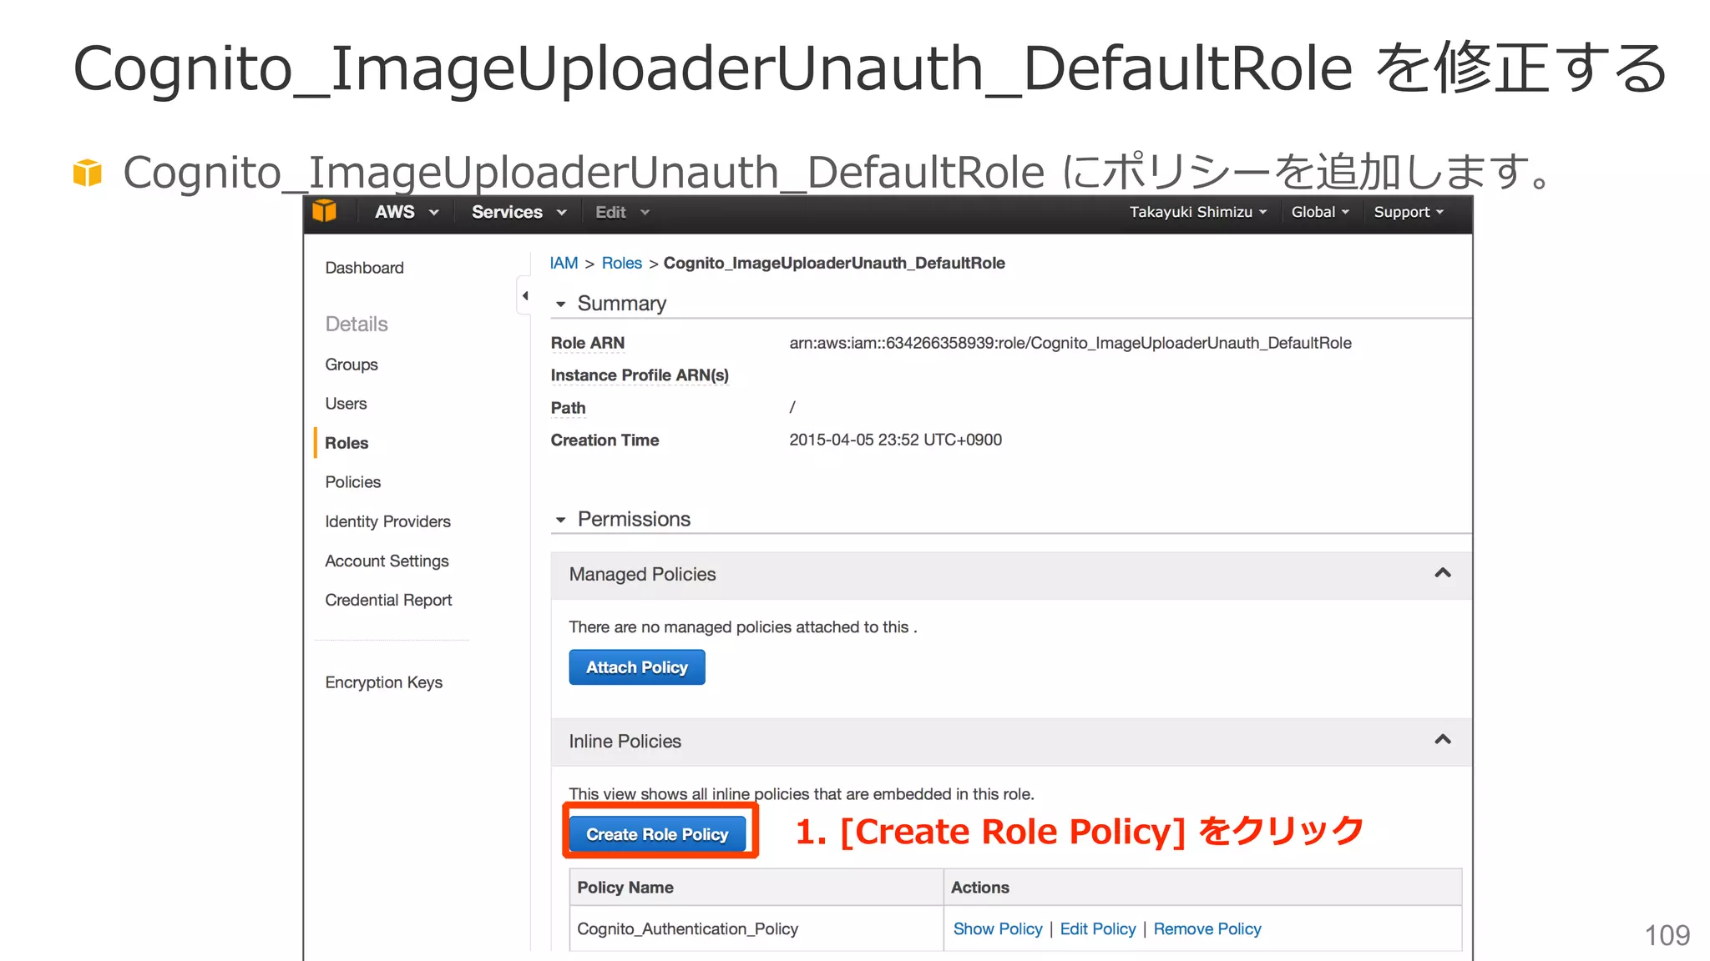The image size is (1710, 961).
Task: Click the 'no managed policies attached' message
Action: point(743,627)
